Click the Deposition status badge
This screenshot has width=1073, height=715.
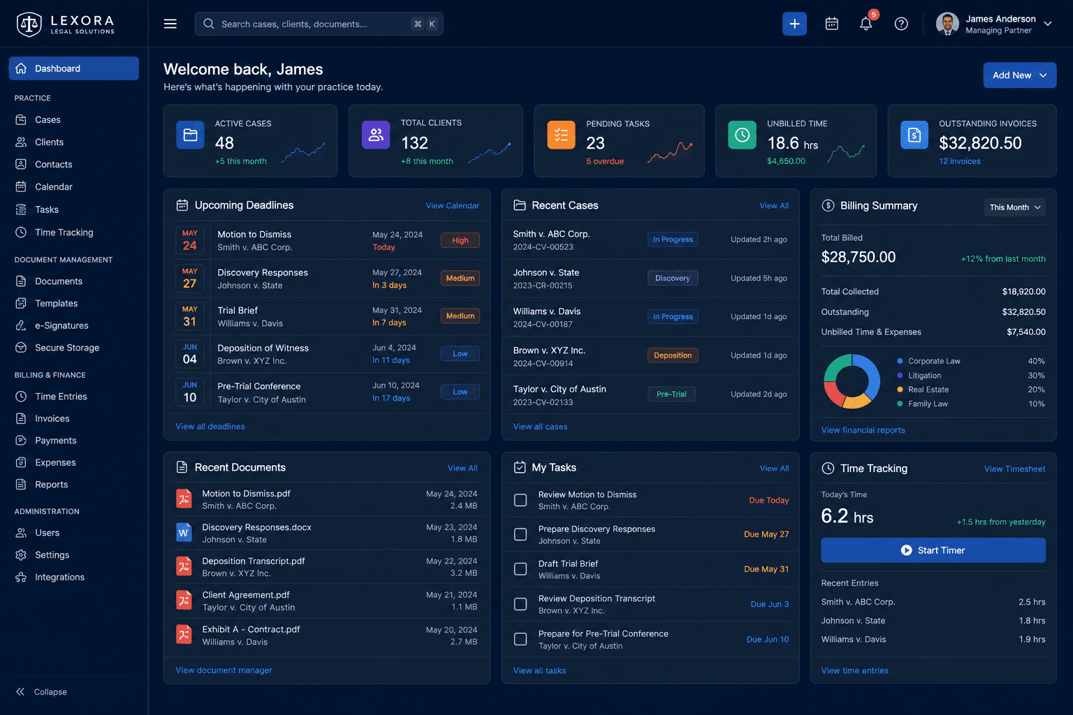pos(673,355)
